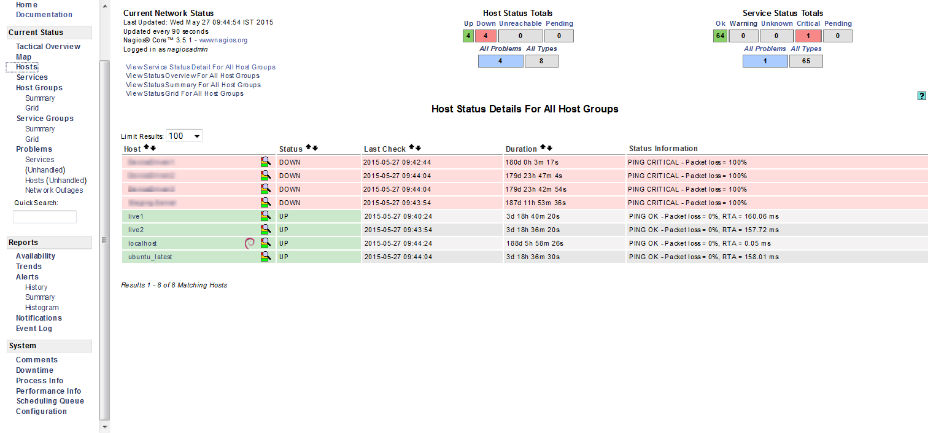936x433 pixels.
Task: Sort ascending using Last Check up arrow
Action: tap(412, 148)
